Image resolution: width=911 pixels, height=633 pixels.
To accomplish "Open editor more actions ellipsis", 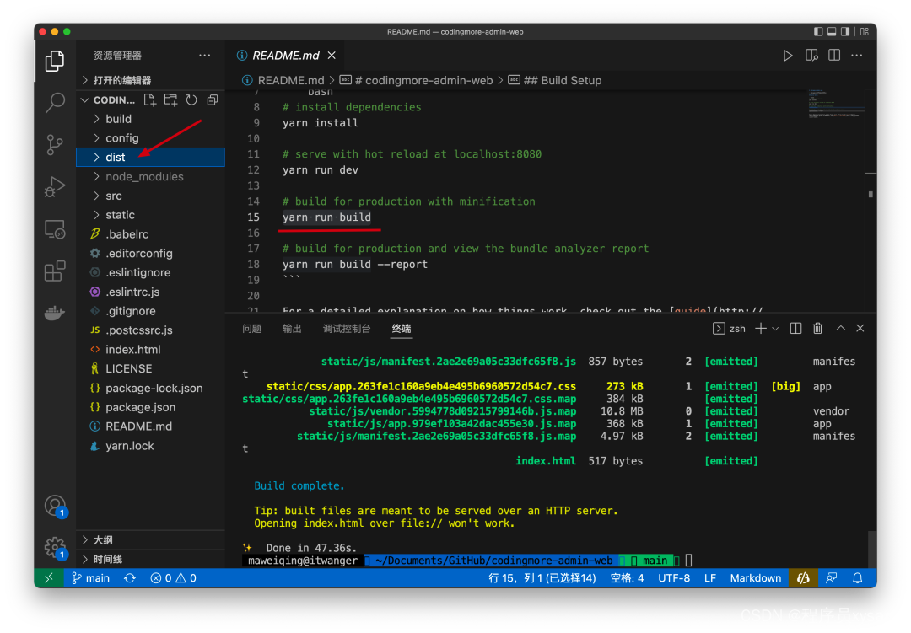I will click(857, 55).
